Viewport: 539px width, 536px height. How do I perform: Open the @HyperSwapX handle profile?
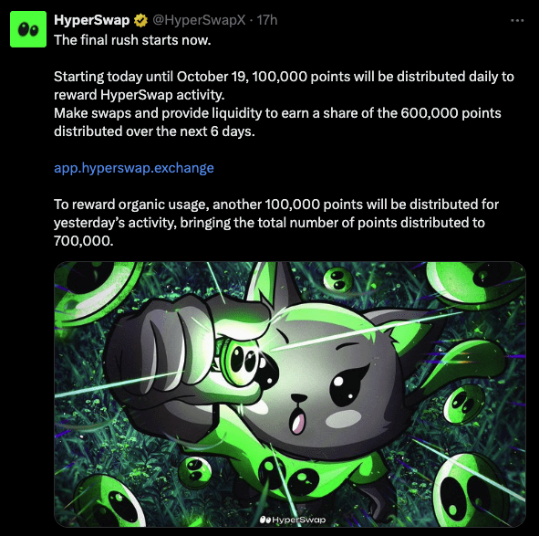[x=199, y=20]
